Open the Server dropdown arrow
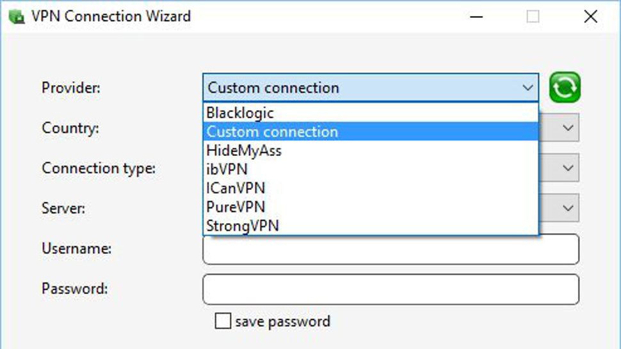Viewport: 621px width, 349px height. pos(568,208)
